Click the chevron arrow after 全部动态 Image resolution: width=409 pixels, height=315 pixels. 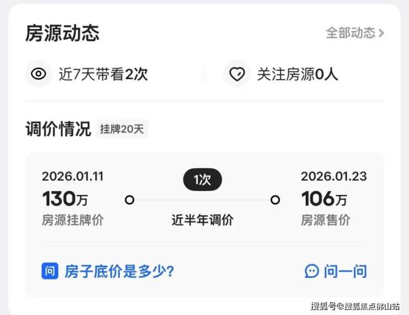point(381,33)
